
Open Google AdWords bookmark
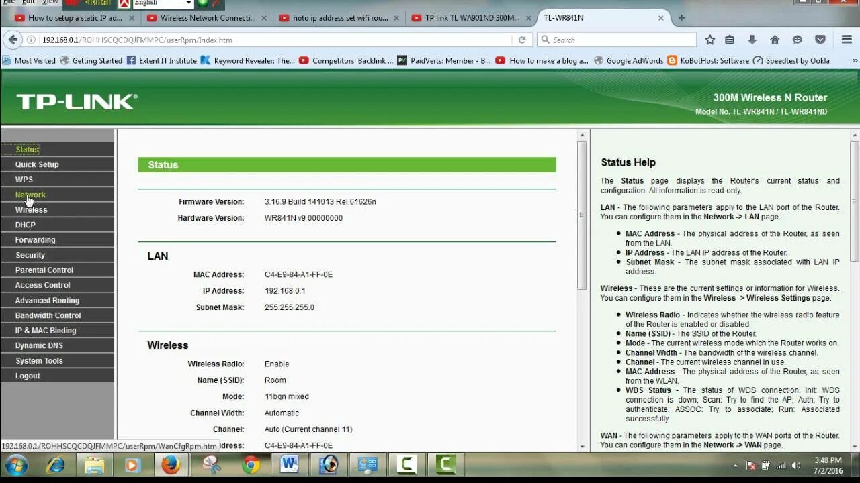[x=628, y=60]
